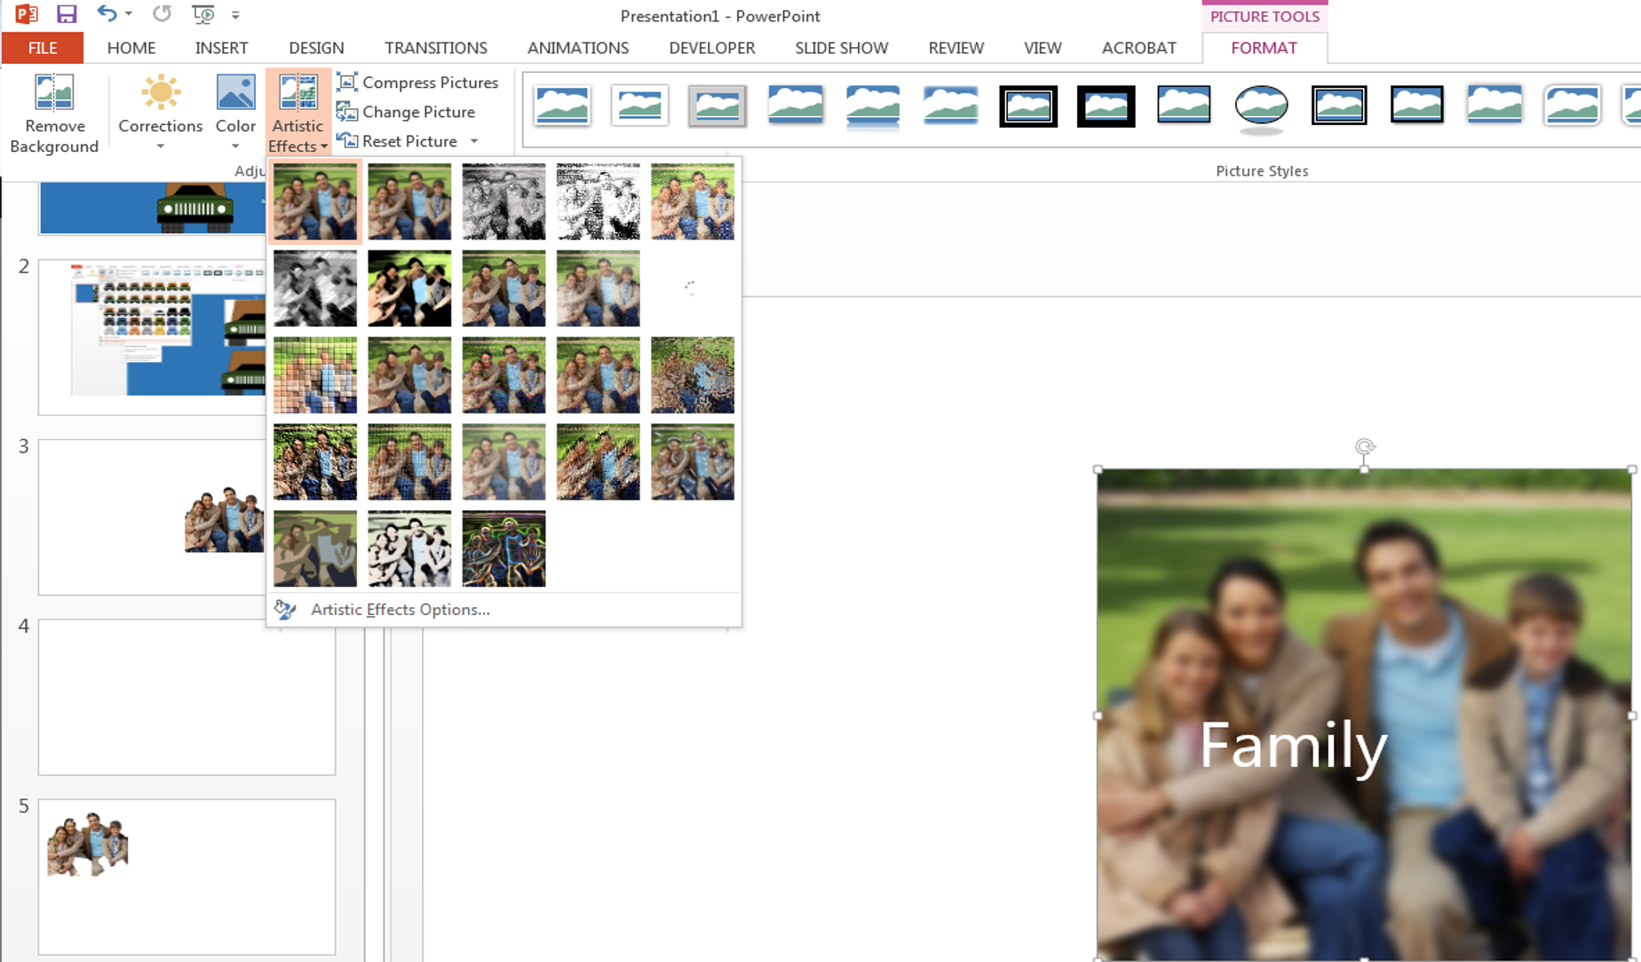Select the Picture Tools FORMAT tab
1641x962 pixels.
pyautogui.click(x=1264, y=48)
